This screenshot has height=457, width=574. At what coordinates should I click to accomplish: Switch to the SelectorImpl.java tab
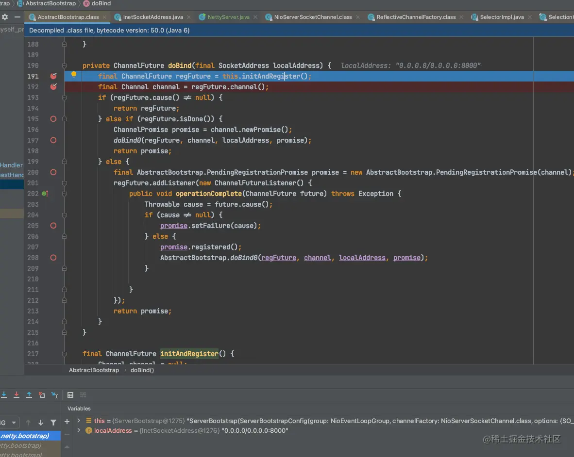click(x=501, y=17)
